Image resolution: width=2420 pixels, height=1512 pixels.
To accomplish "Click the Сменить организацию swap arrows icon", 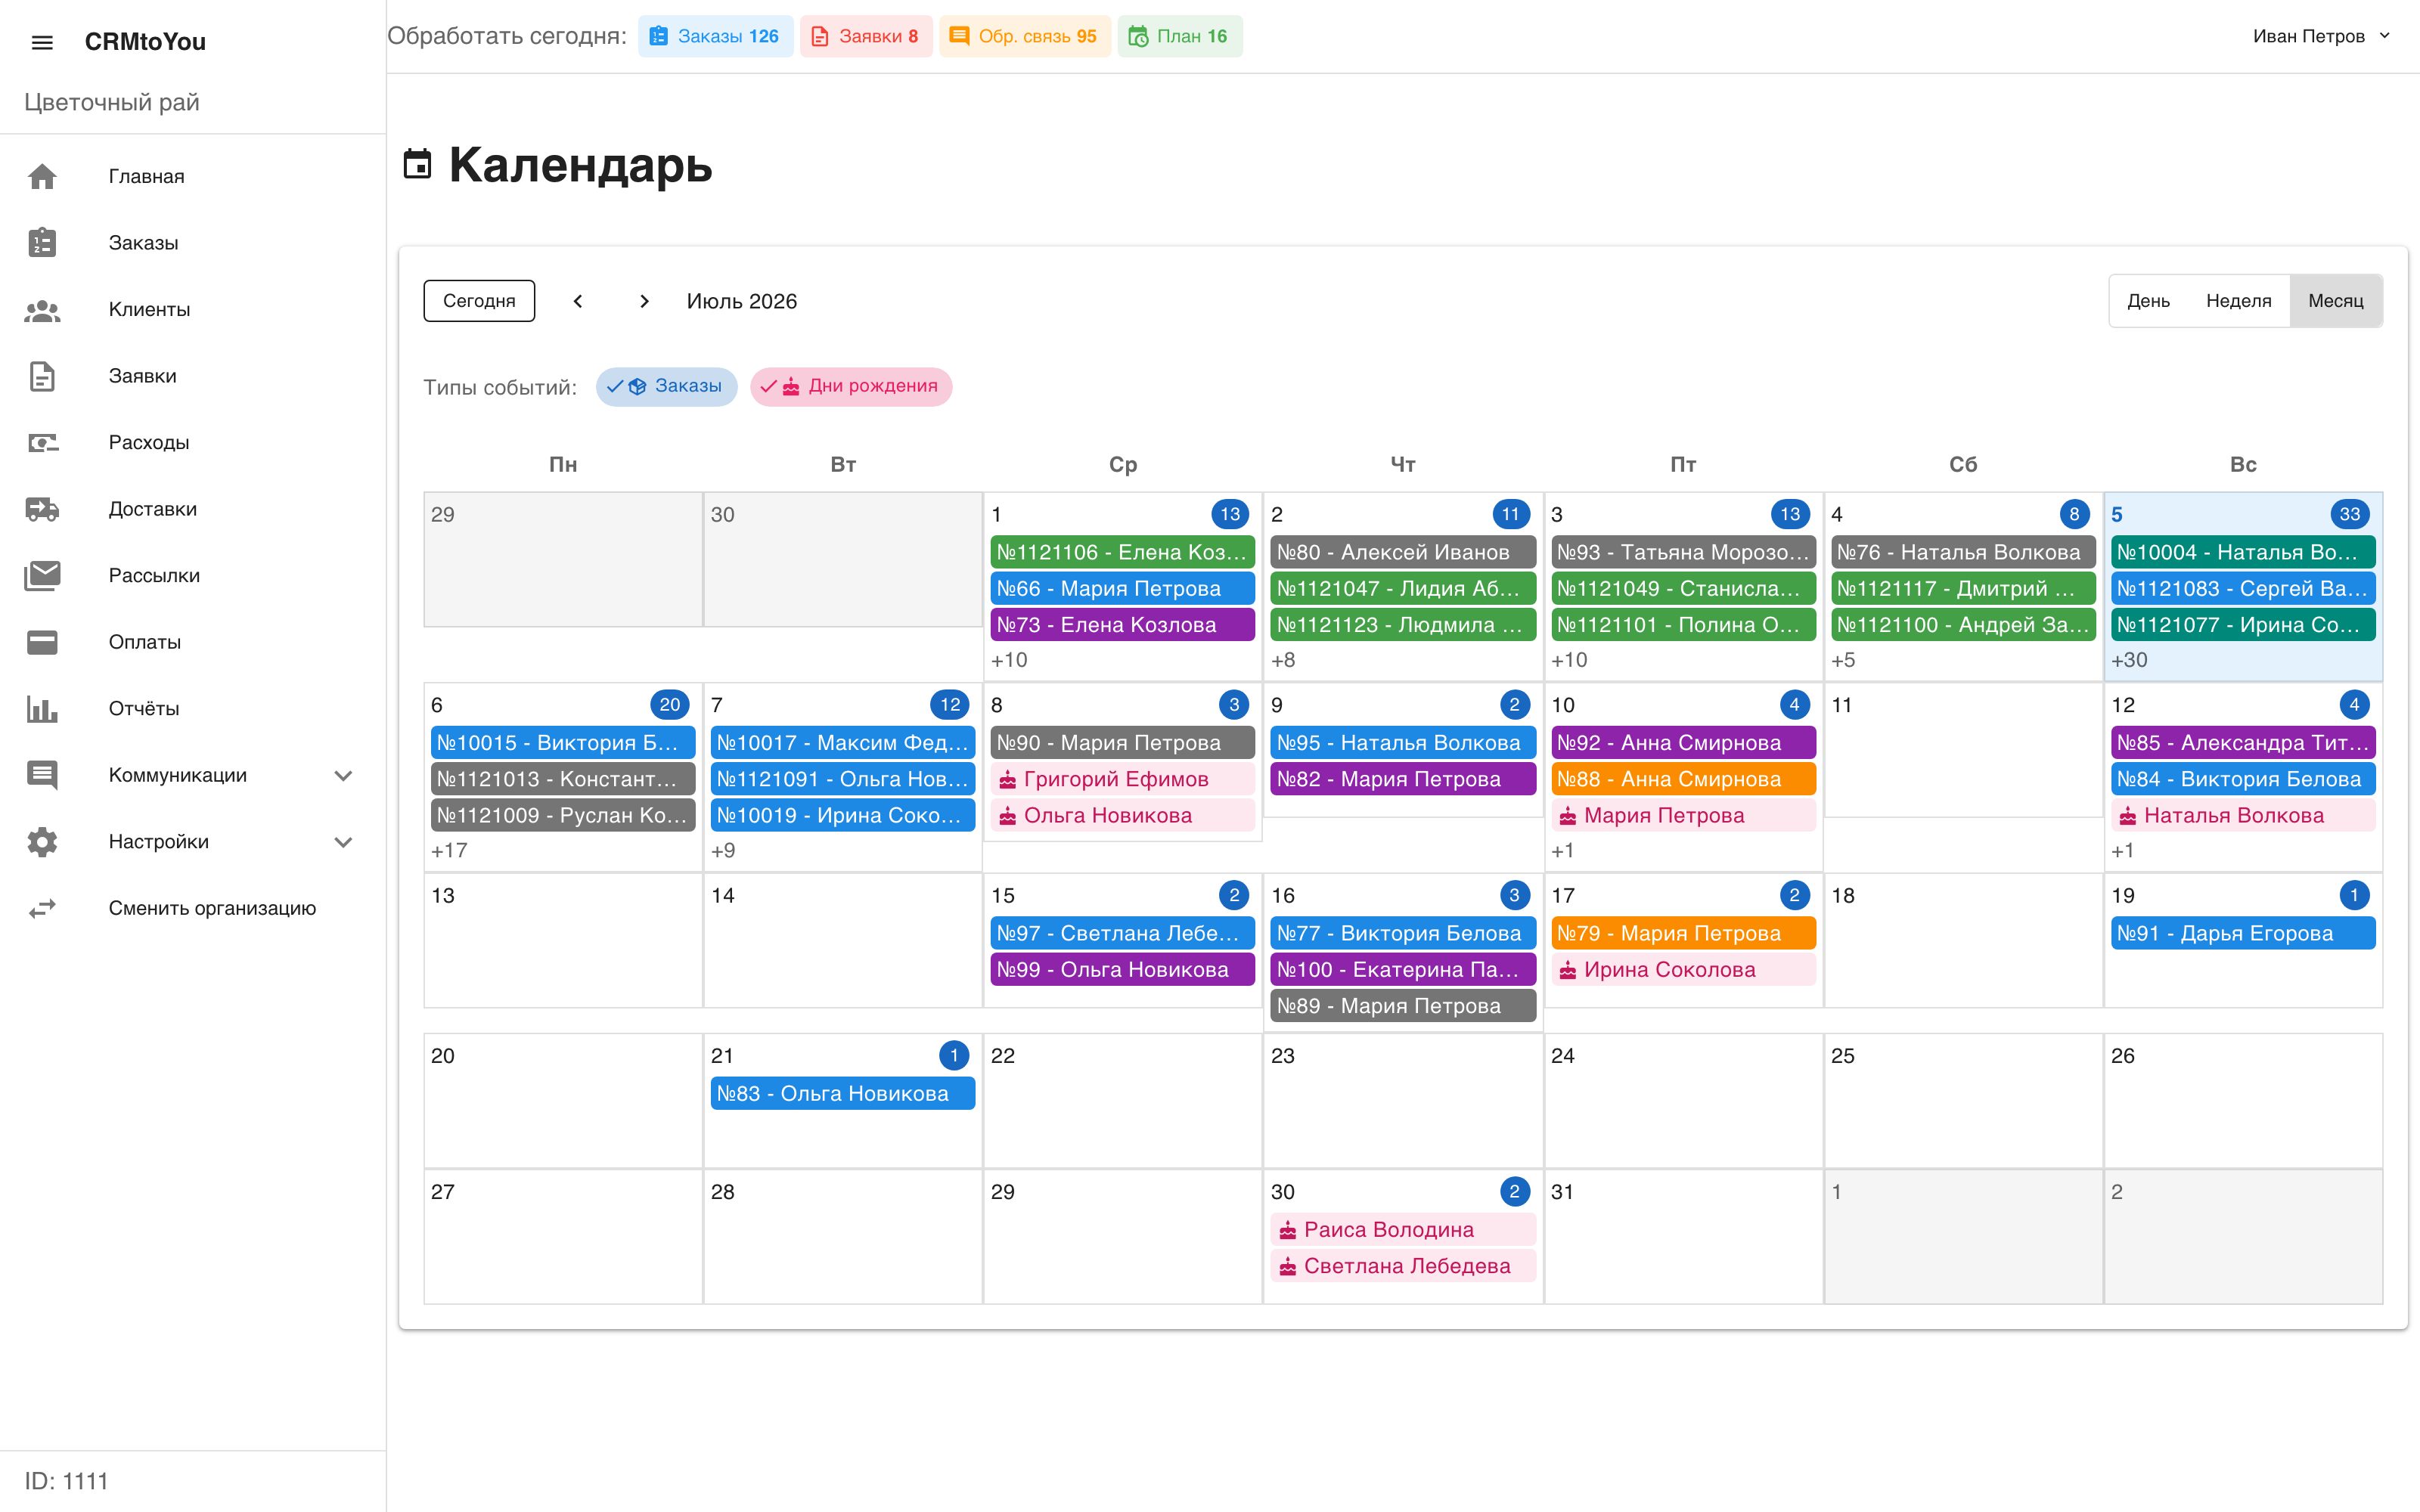I will 42,908.
